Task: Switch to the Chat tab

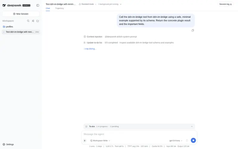Action: 48,8
